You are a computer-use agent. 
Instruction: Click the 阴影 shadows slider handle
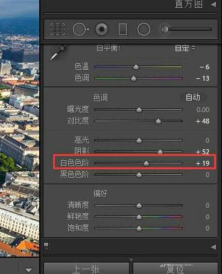[160, 152]
